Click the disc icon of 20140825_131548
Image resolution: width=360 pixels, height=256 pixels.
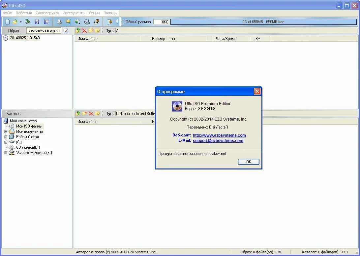click(x=6, y=38)
